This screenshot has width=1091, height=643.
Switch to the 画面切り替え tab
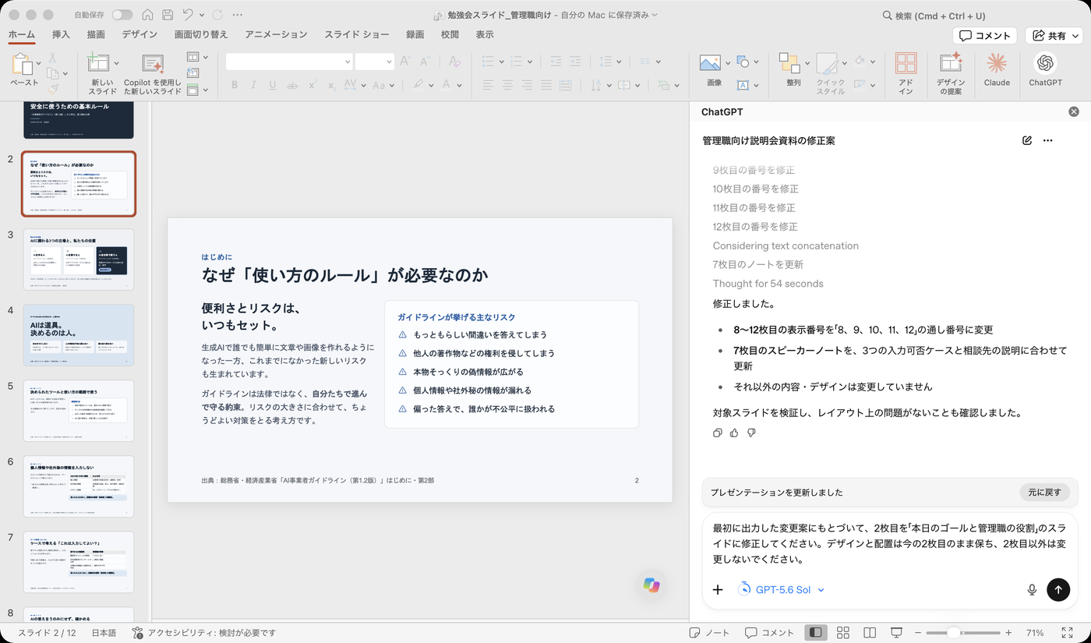coord(201,35)
